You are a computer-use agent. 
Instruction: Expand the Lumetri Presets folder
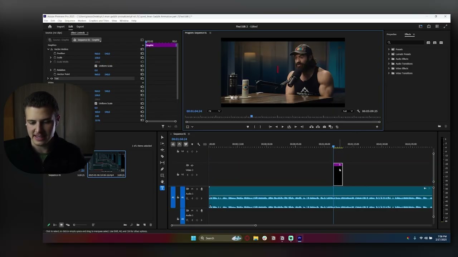click(389, 54)
